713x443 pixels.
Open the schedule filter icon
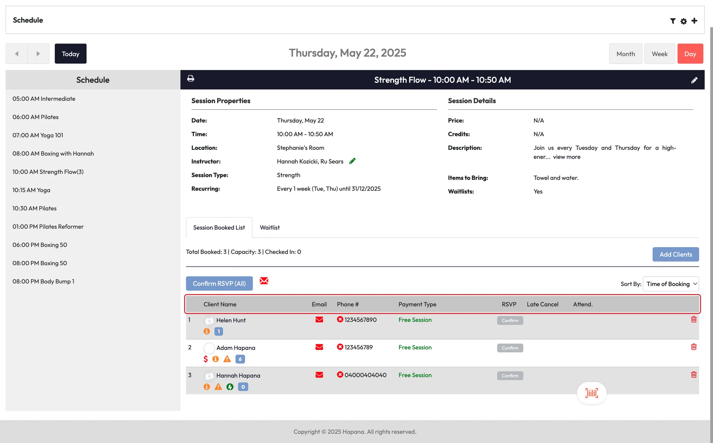pos(673,21)
